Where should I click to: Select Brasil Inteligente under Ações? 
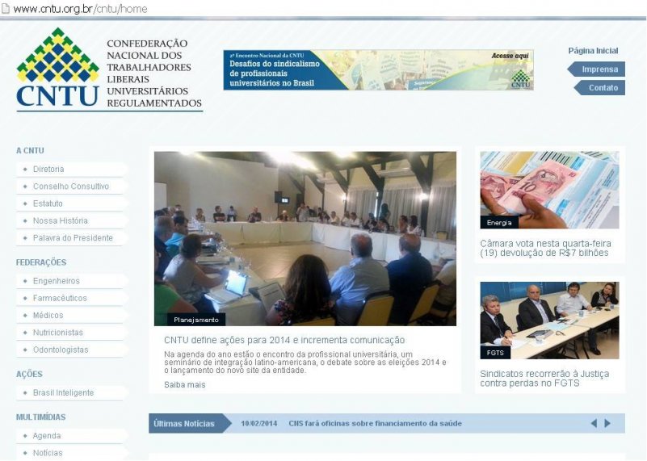pyautogui.click(x=63, y=392)
